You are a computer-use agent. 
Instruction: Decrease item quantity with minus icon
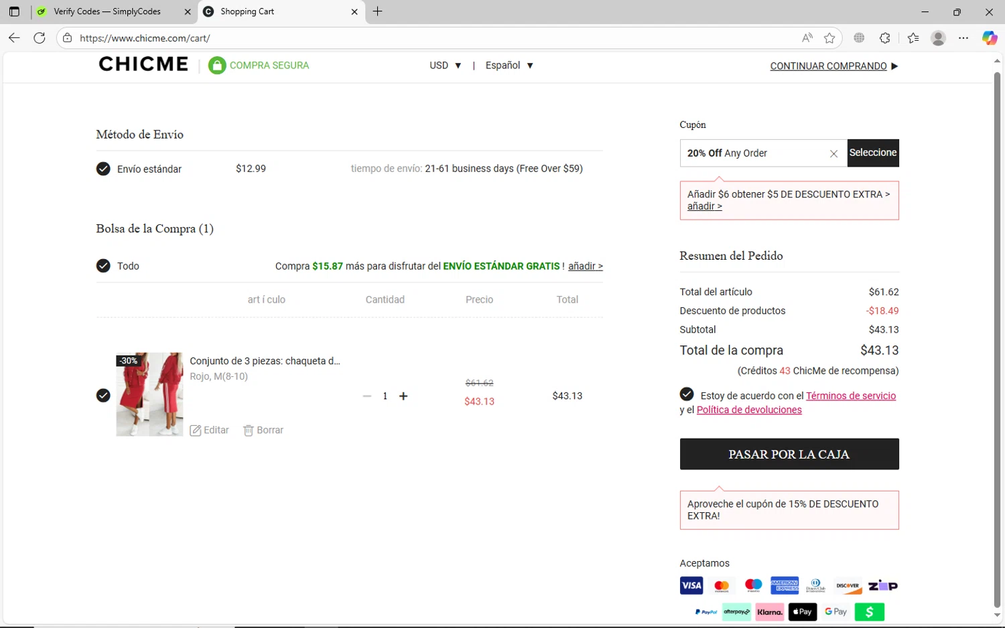point(367,396)
